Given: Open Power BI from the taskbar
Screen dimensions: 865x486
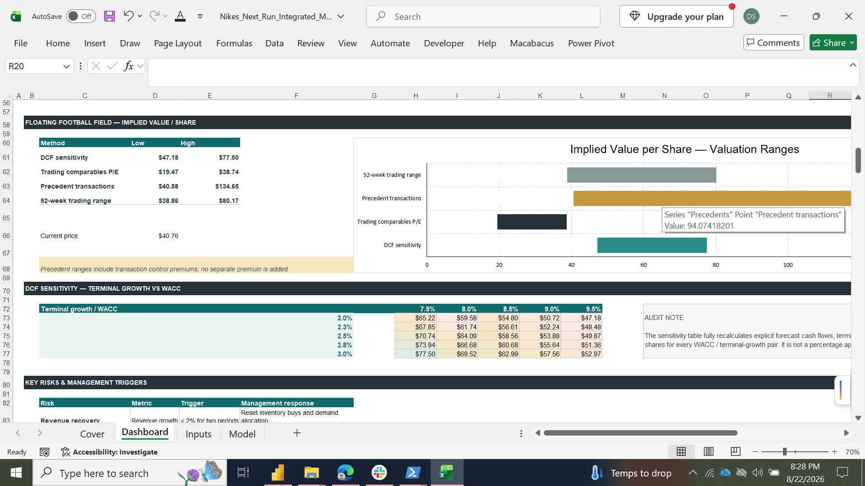Looking at the screenshot, I should 278,472.
